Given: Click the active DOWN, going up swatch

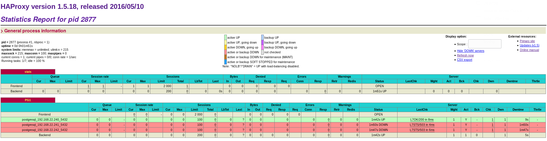Looking at the screenshot, I should point(225,47).
